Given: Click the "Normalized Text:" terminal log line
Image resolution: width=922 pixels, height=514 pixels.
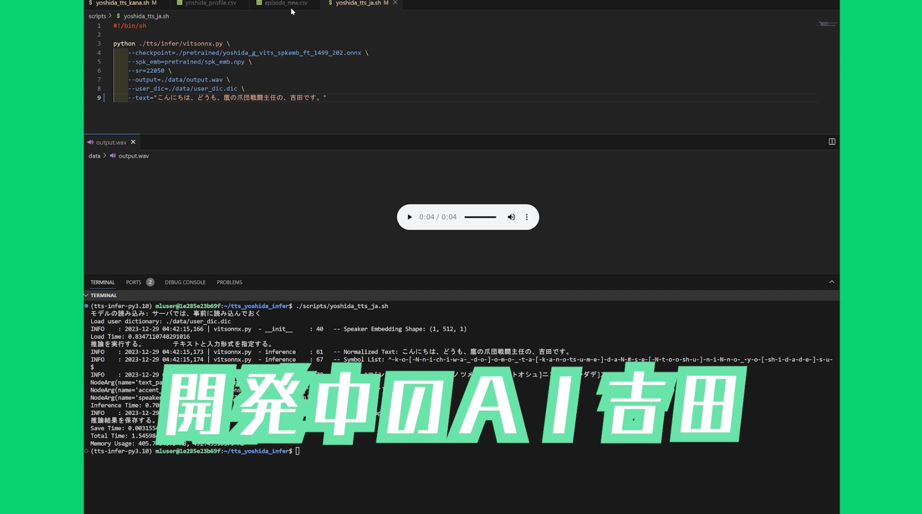Looking at the screenshot, I should pos(331,352).
